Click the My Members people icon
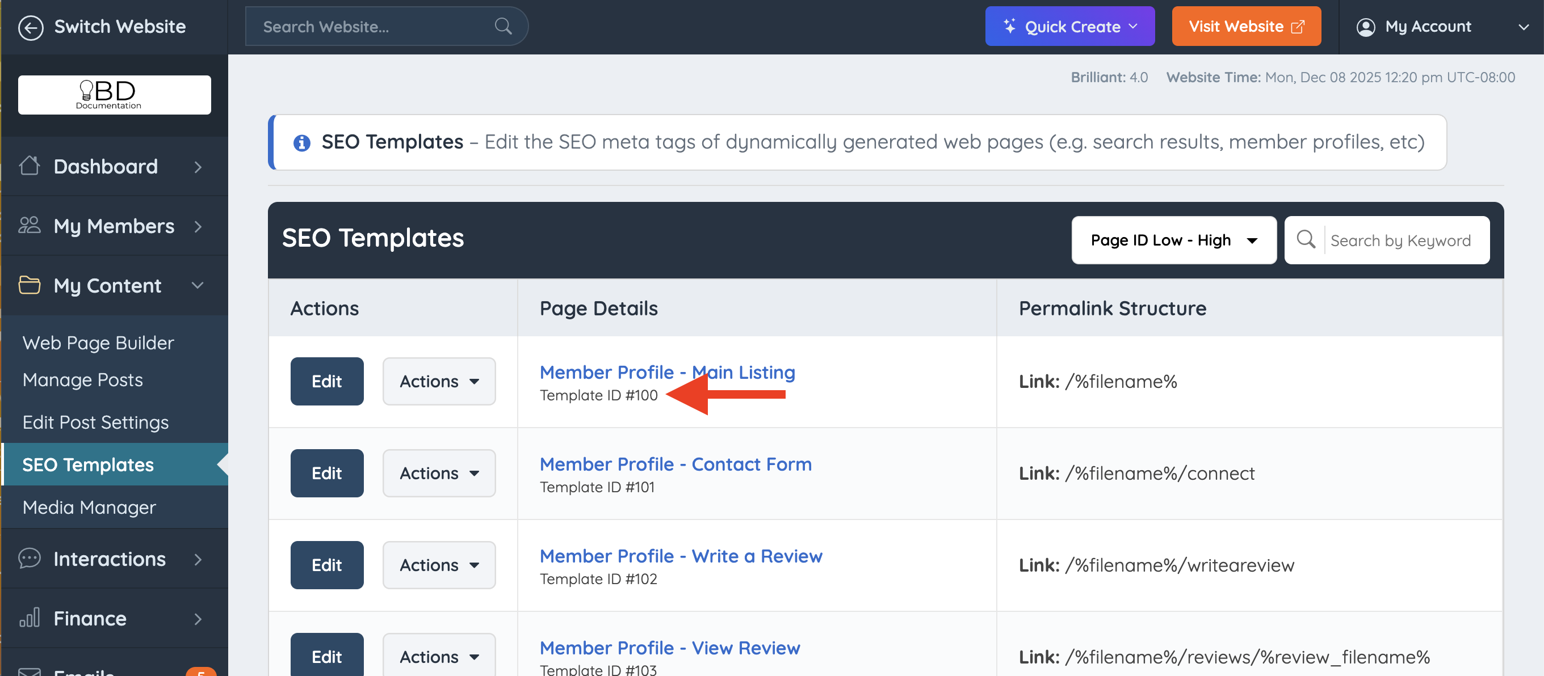Image resolution: width=1544 pixels, height=676 pixels. (x=30, y=226)
